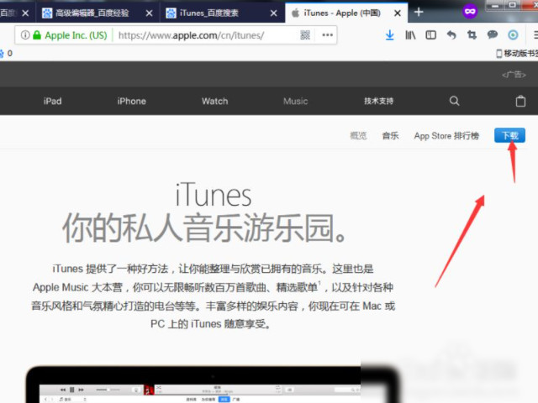Image resolution: width=538 pixels, height=403 pixels.
Task: Click the 你的私人音乐游乐园 headline
Action: [x=205, y=228]
